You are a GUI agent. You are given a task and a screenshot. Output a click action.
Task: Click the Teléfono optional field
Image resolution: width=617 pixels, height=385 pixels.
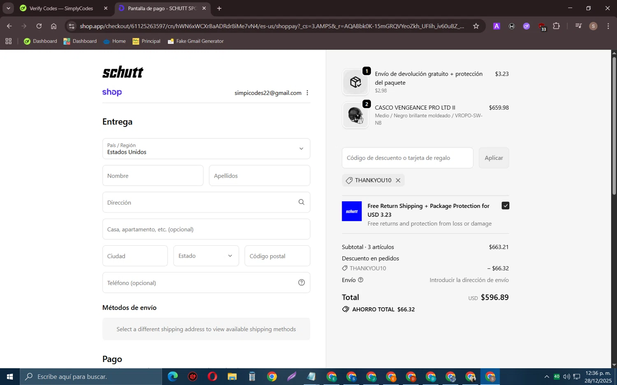tap(206, 283)
